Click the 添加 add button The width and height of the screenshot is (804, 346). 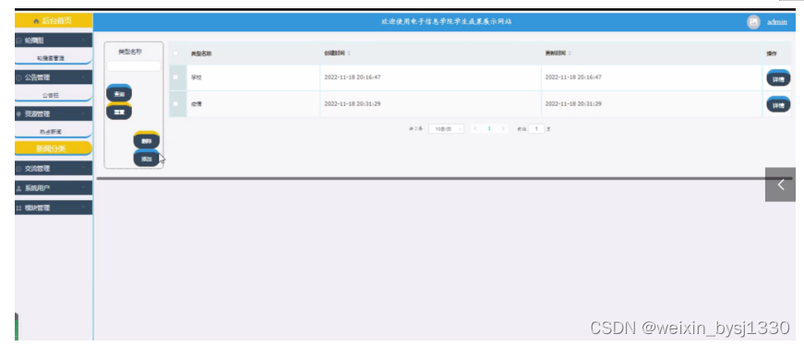(x=146, y=158)
